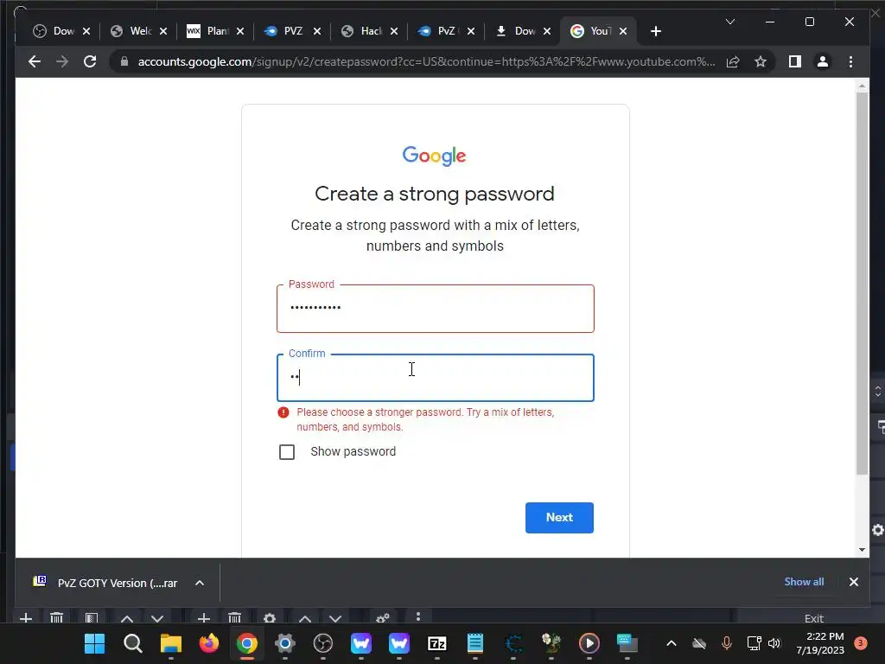
Task: Click the gear icon at right window edge
Action: 878,530
